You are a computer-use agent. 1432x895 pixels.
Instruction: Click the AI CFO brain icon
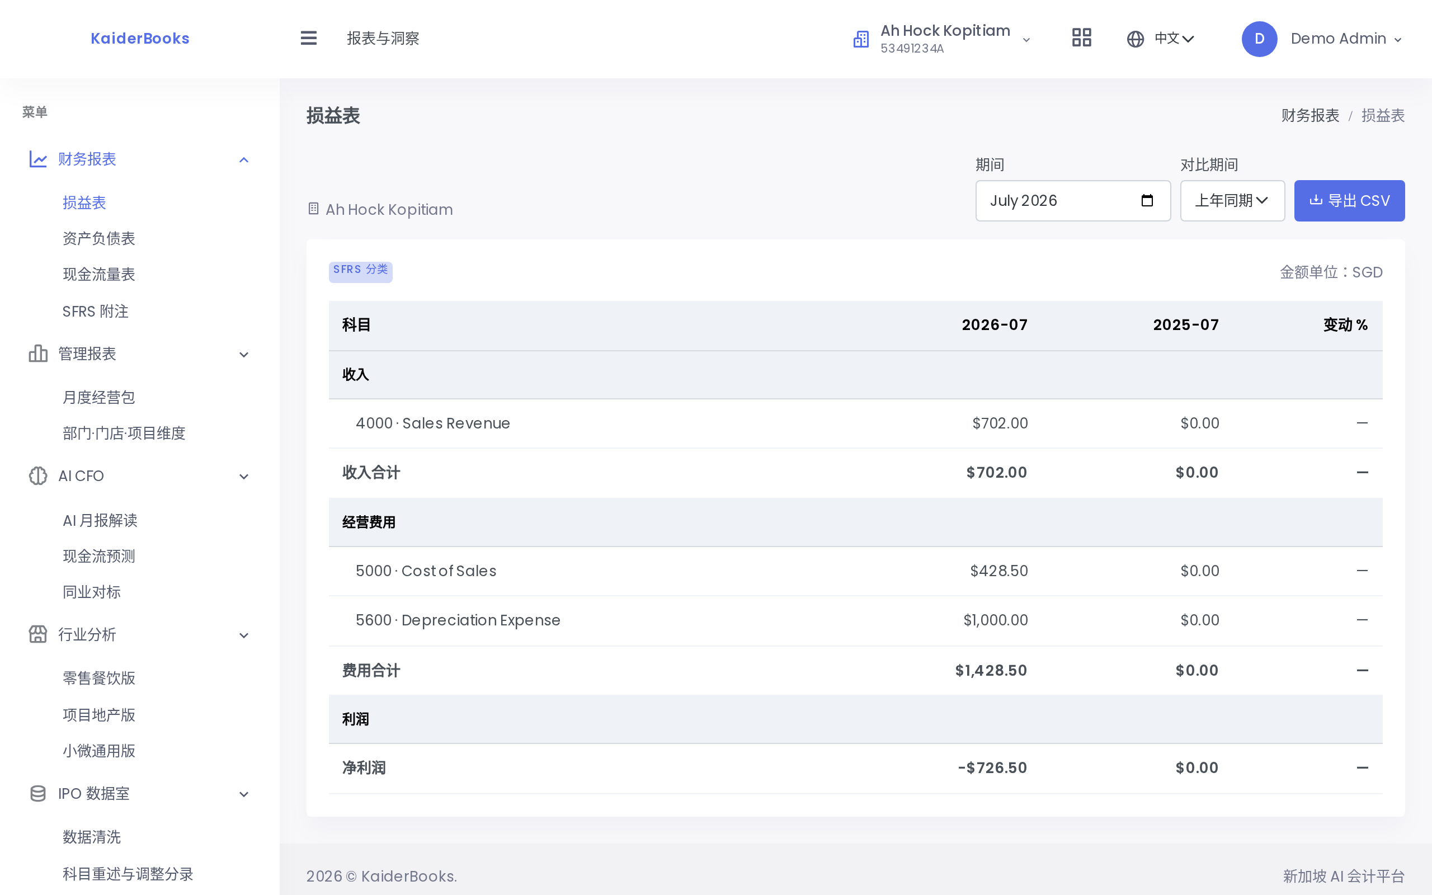[38, 476]
